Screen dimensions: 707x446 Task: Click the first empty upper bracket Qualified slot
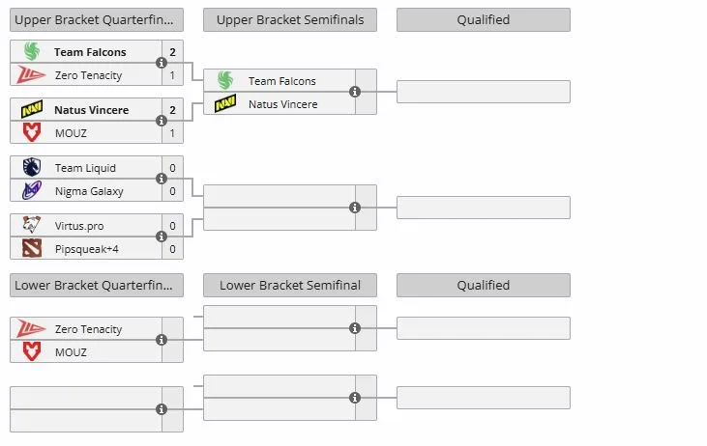[484, 92]
